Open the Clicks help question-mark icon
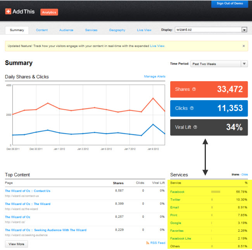This screenshot has width=252, height=250. pyautogui.click(x=192, y=108)
